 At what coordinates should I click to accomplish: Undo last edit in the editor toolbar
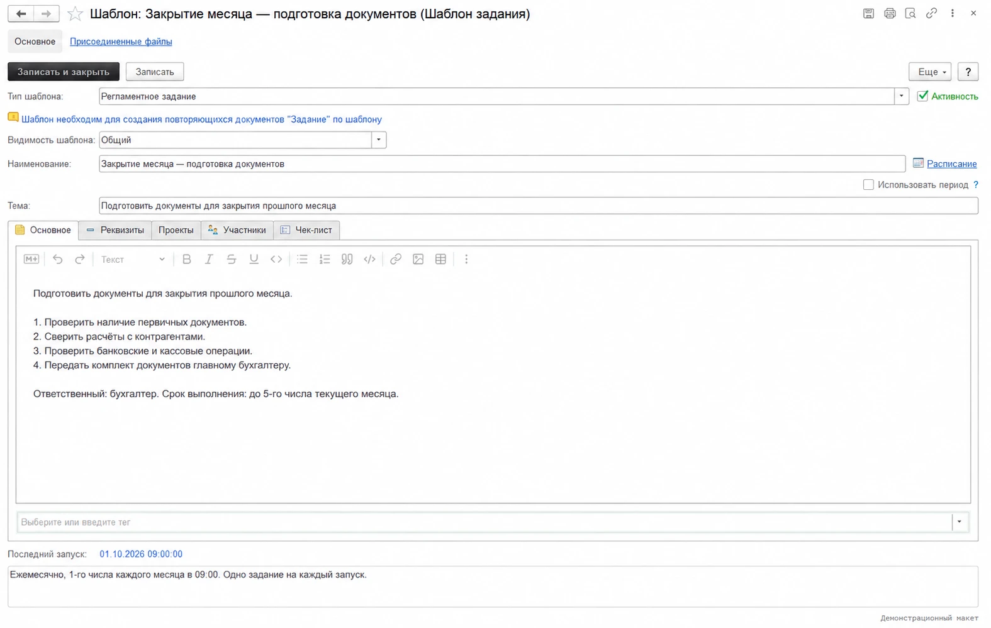tap(58, 259)
